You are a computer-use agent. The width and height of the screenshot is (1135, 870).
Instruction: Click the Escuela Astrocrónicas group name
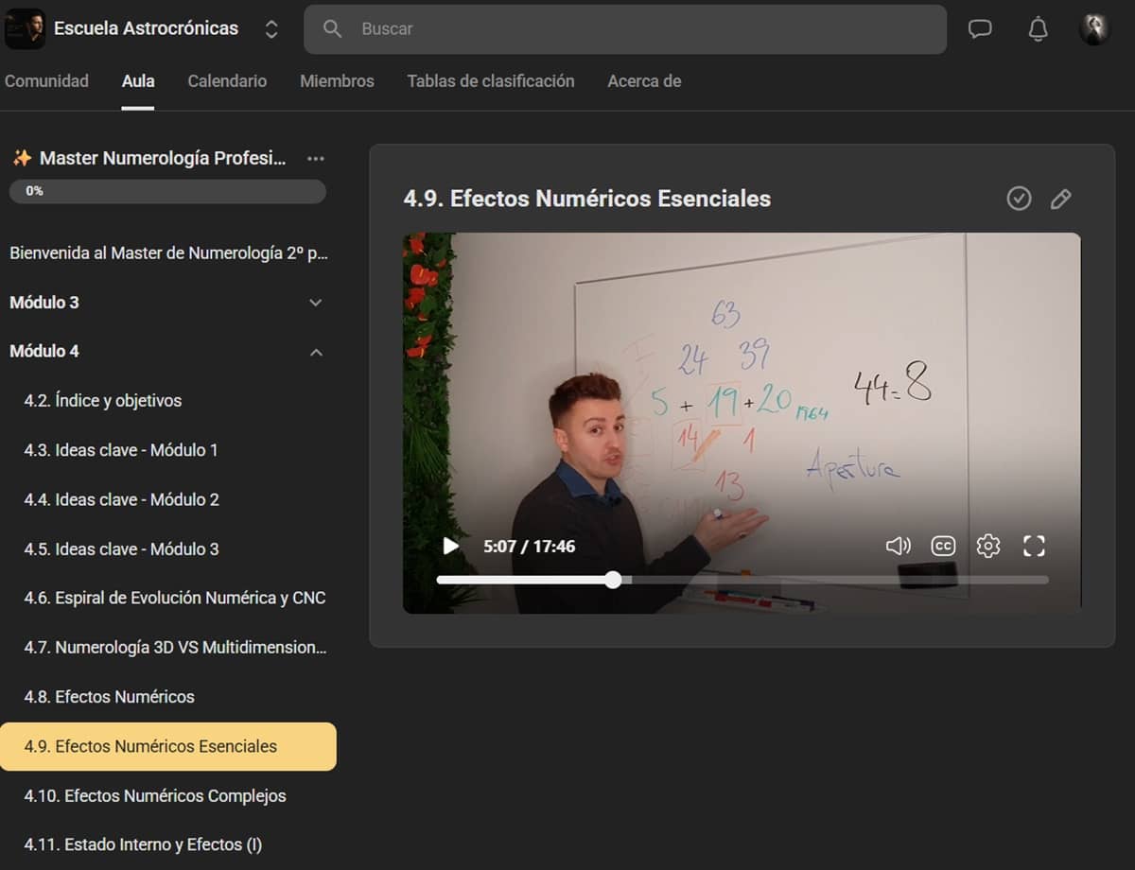(146, 28)
